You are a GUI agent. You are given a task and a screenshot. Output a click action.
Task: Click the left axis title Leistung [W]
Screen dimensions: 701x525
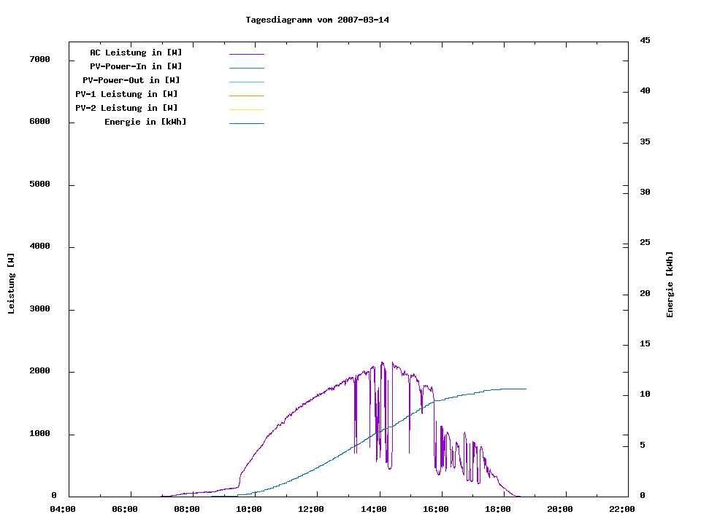pos(11,284)
